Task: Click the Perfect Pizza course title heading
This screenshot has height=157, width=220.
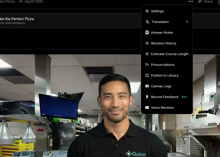Action: [x=17, y=19]
